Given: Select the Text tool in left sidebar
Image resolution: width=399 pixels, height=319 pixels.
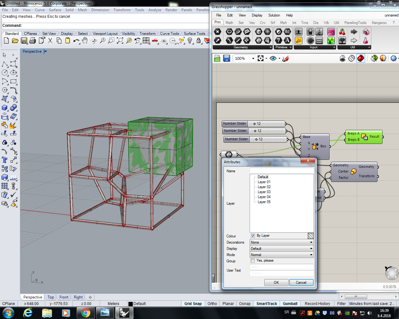Looking at the screenshot, I should coord(5,160).
